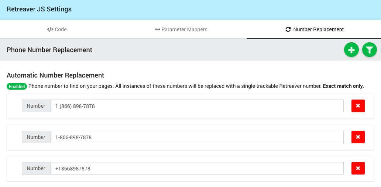Delete the +18668987878 number row
The width and height of the screenshot is (381, 187).
click(x=358, y=168)
